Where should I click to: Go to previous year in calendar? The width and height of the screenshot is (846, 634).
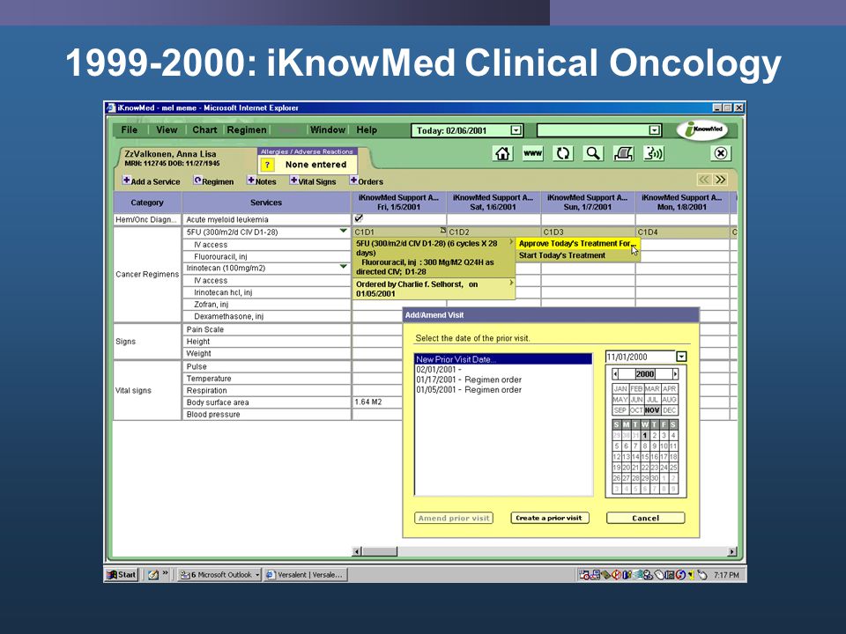pos(616,373)
